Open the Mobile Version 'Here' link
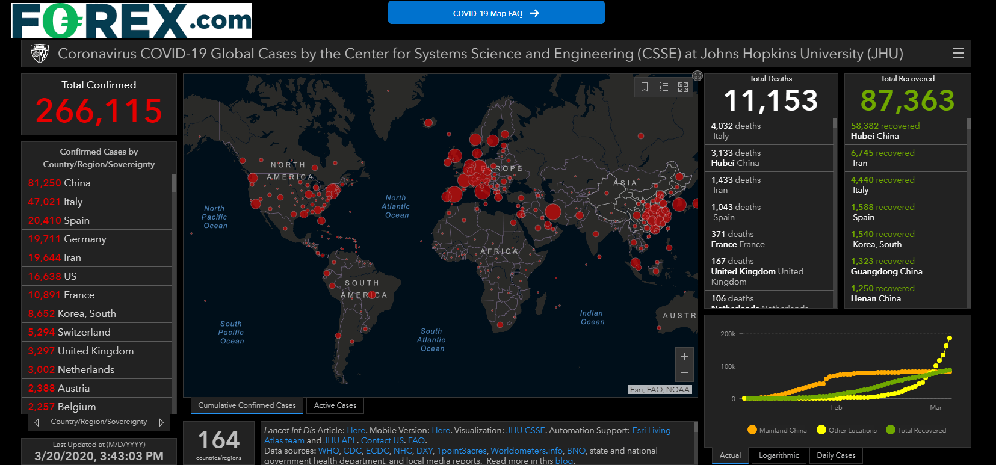The width and height of the screenshot is (996, 465). pyautogui.click(x=441, y=431)
